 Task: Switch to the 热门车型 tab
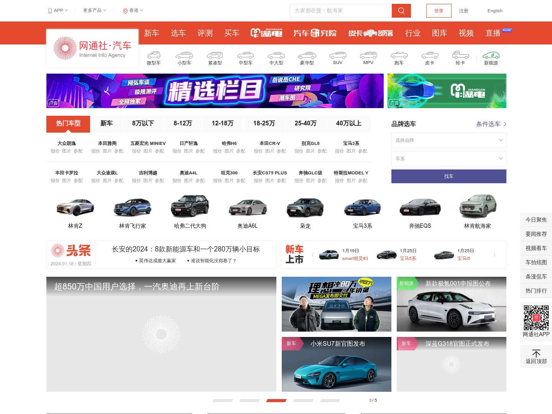coord(68,124)
